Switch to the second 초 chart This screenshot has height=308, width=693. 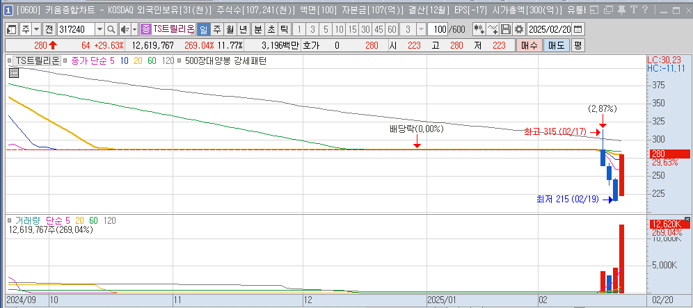tap(271, 30)
